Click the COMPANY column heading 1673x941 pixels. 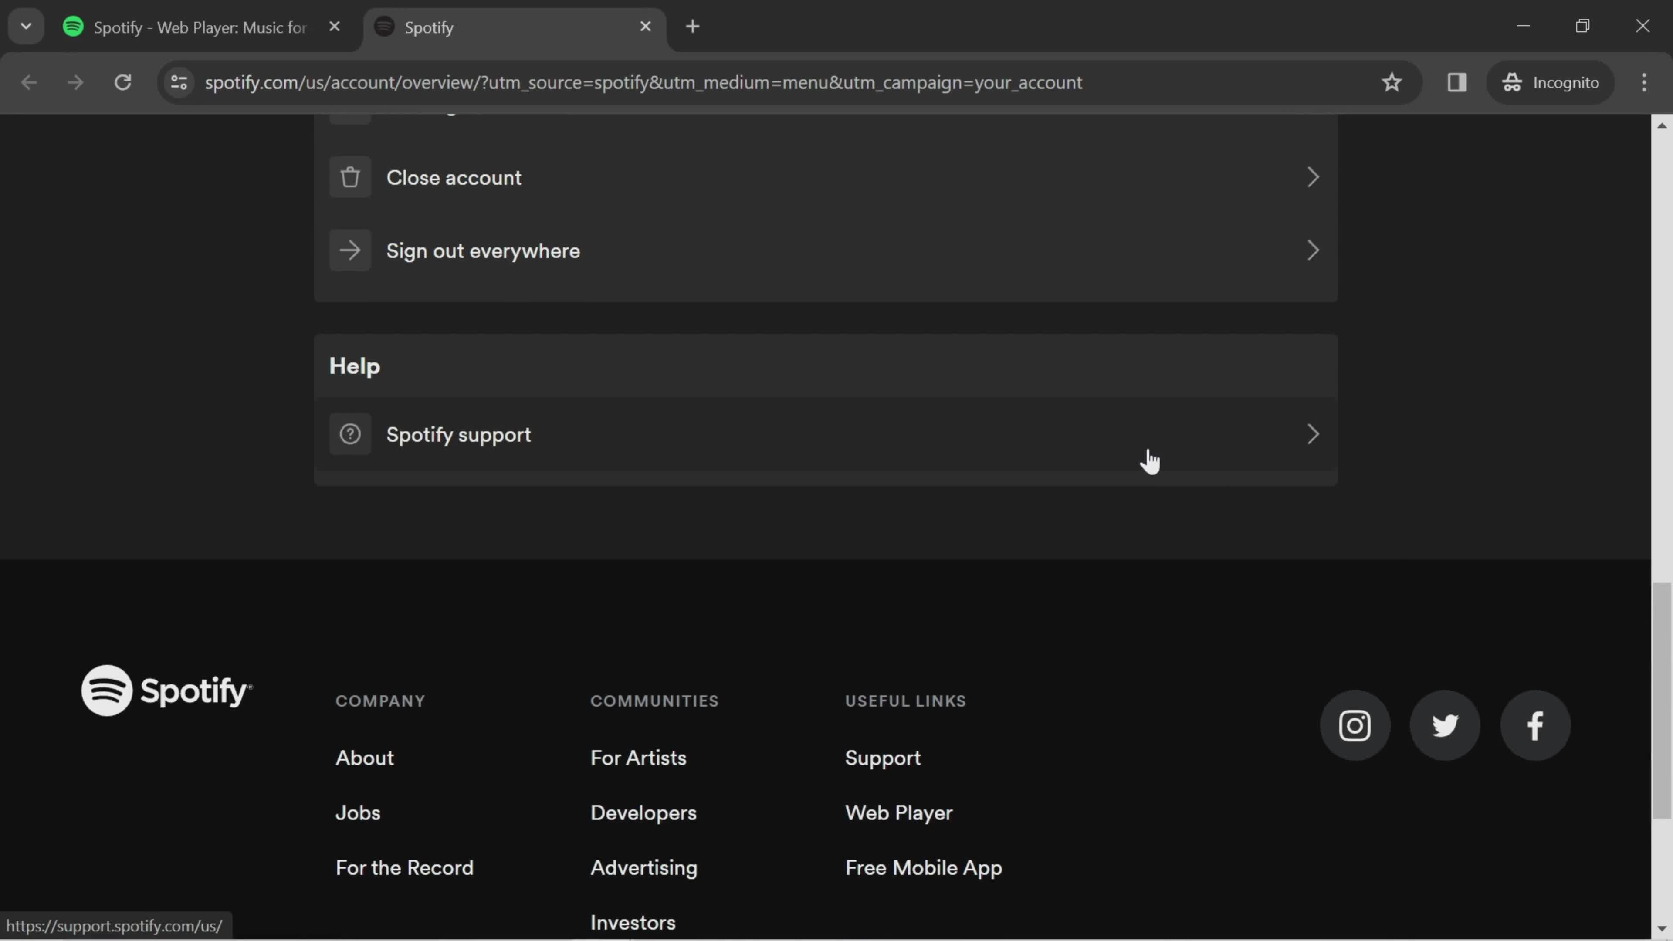[x=380, y=701]
